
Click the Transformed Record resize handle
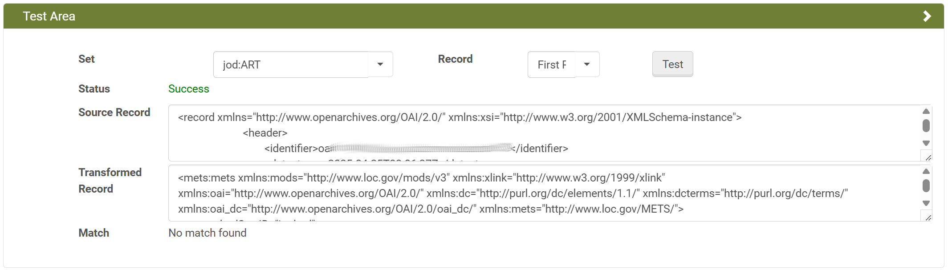coord(928,218)
